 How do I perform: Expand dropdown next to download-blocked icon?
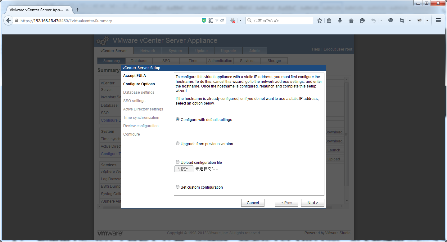(x=240, y=20)
